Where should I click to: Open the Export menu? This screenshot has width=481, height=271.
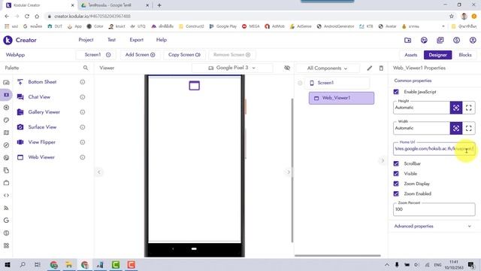(x=137, y=40)
